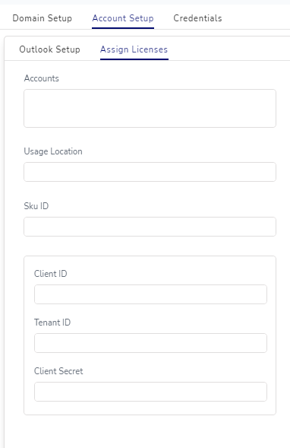This screenshot has width=290, height=448.
Task: Focus the Client ID text field
Action: point(150,294)
